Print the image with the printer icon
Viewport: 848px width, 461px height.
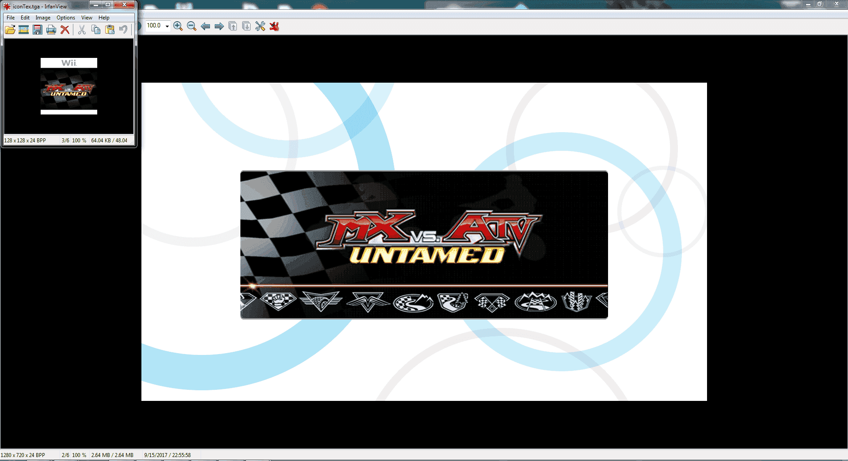pos(51,30)
